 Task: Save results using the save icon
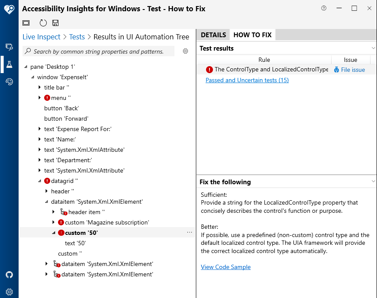point(55,22)
